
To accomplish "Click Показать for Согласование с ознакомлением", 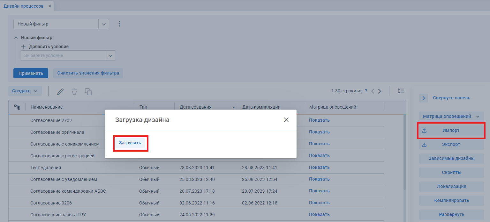I will [x=319, y=144].
